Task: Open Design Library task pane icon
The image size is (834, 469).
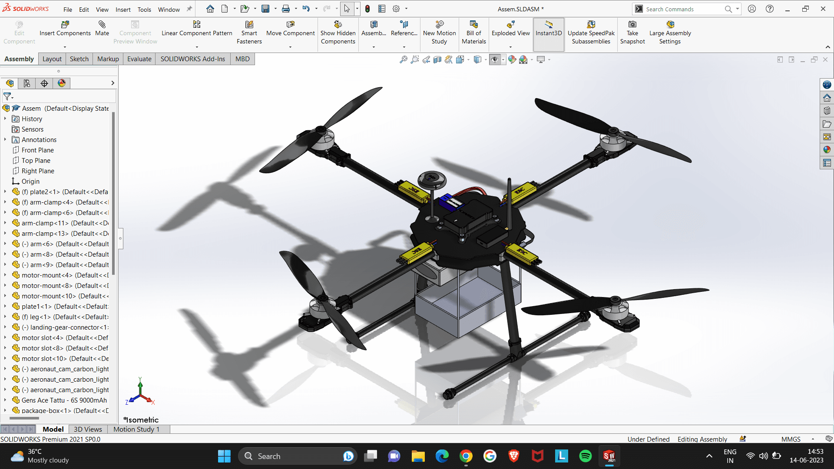Action: click(827, 111)
